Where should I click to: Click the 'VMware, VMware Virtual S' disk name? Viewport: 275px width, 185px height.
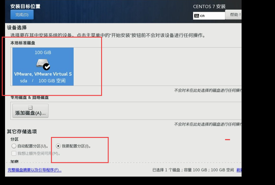[x=43, y=74]
